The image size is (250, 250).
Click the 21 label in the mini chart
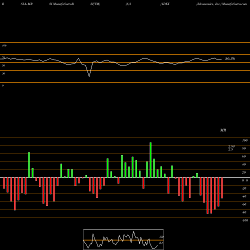(161, 243)
